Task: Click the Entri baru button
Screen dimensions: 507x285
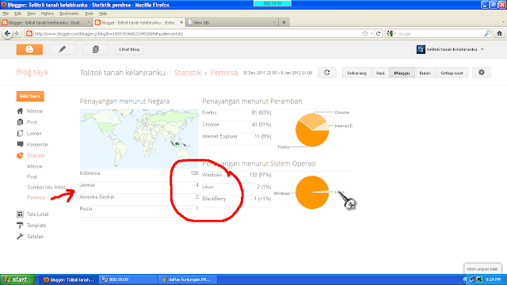Action: click(30, 97)
